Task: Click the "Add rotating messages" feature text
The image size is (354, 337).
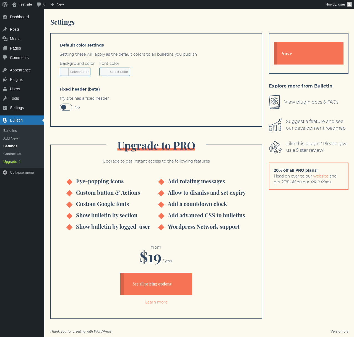Action: click(196, 181)
